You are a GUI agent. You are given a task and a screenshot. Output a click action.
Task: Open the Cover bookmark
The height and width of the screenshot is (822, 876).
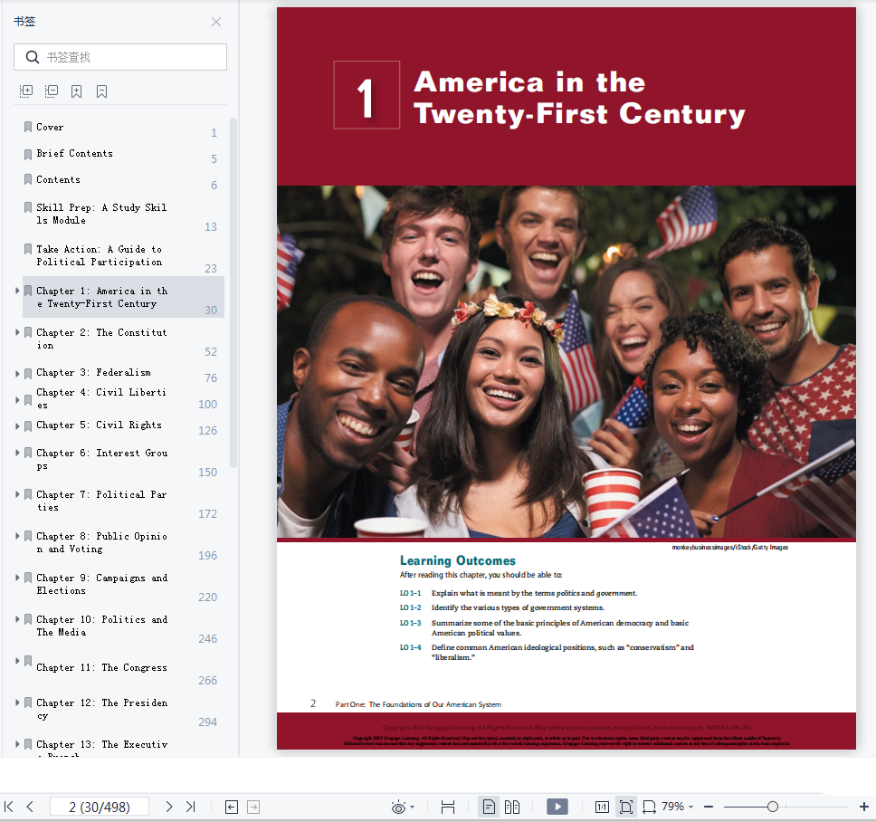click(50, 128)
